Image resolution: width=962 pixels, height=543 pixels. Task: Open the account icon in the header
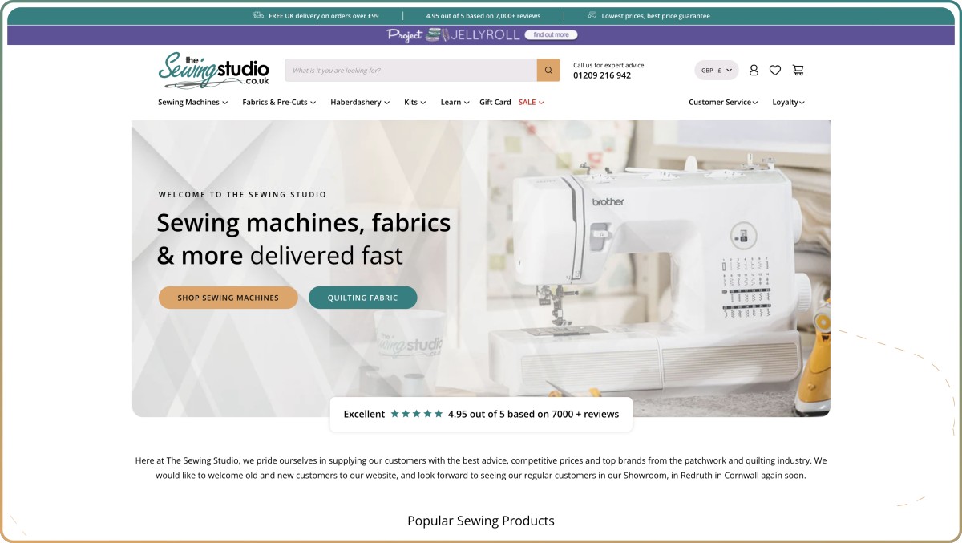[x=753, y=71]
